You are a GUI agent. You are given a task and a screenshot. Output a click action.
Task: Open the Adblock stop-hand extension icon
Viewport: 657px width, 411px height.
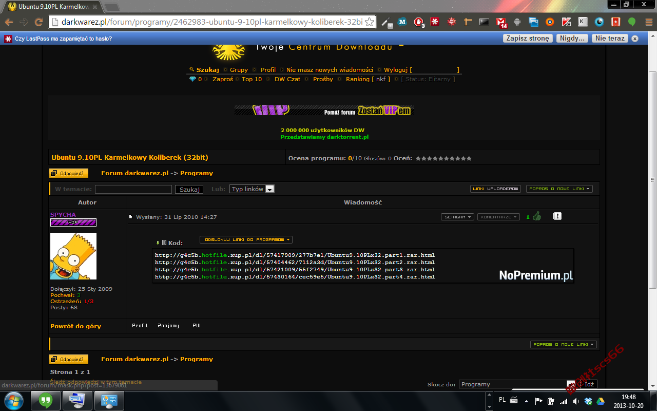point(419,22)
